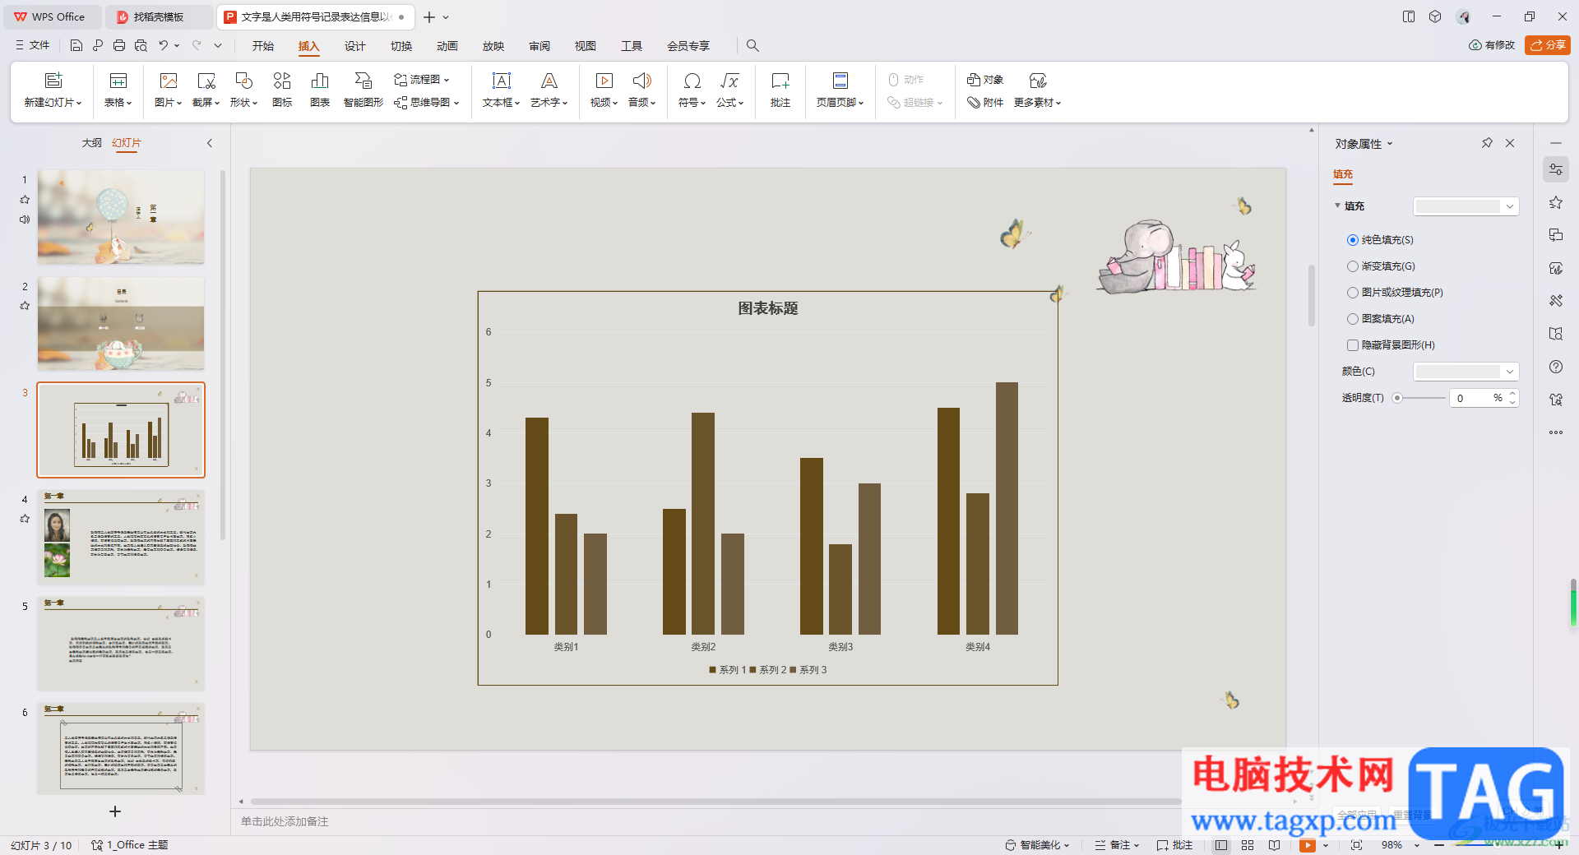Insert a chart with 图表 icon
This screenshot has height=855, width=1579.
pos(320,81)
